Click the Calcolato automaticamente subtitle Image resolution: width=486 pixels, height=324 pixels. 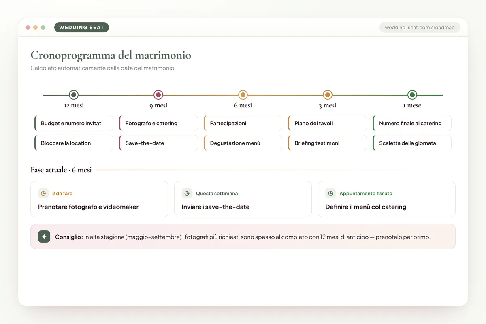coord(102,68)
